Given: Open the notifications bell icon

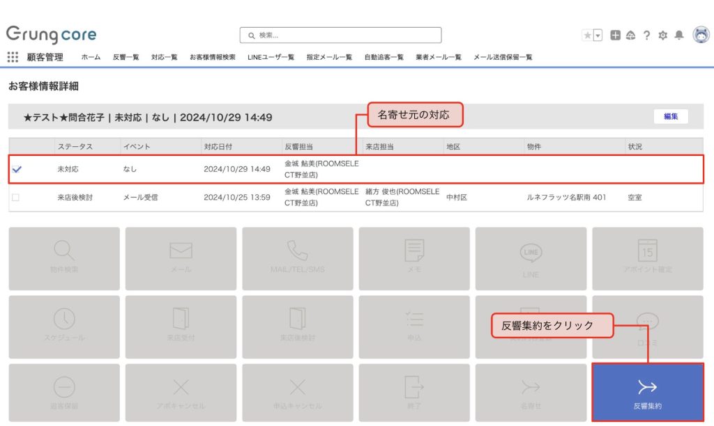Looking at the screenshot, I should click(678, 35).
